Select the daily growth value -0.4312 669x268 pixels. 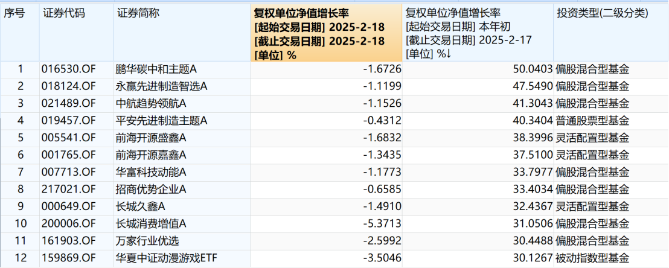point(382,121)
